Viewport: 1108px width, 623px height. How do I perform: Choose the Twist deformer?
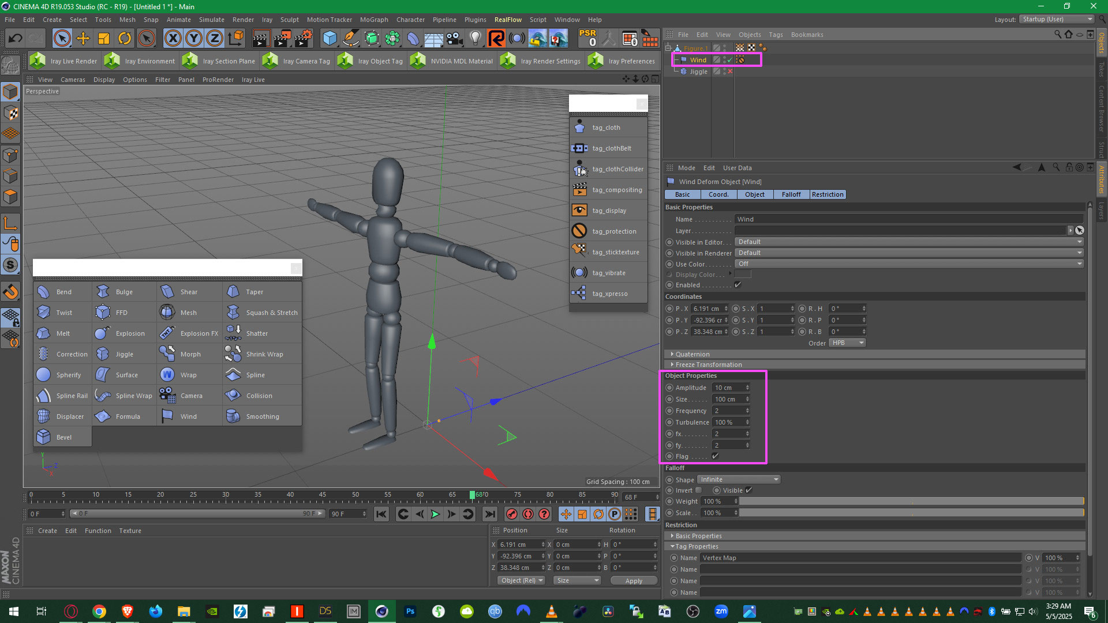pos(62,313)
